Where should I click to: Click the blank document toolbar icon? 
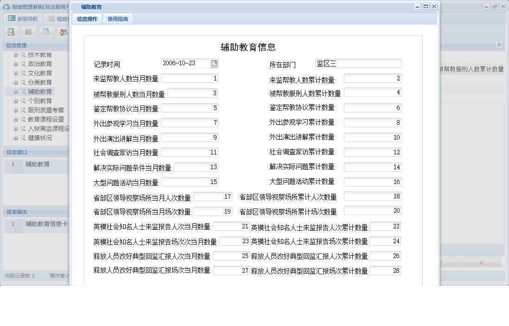[x=45, y=32]
